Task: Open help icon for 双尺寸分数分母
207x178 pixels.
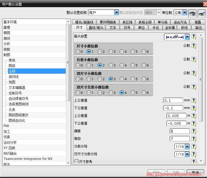Action: 194,154
